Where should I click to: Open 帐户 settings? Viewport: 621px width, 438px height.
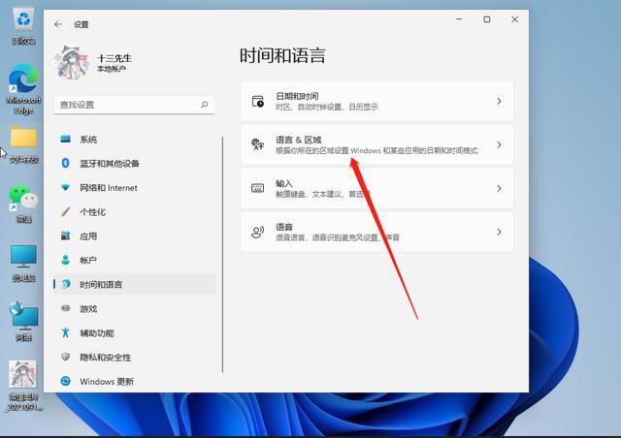pos(135,261)
